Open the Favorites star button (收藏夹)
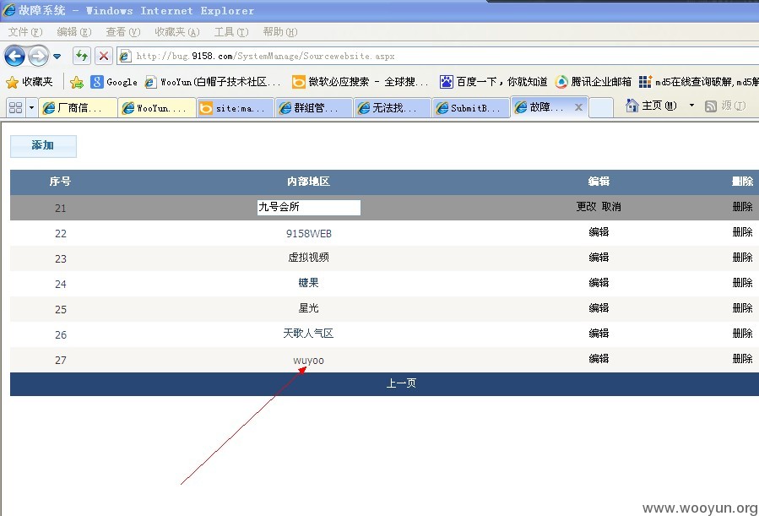The width and height of the screenshot is (759, 516). coord(30,82)
